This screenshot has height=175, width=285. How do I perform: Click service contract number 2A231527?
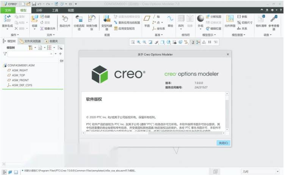[201, 87]
